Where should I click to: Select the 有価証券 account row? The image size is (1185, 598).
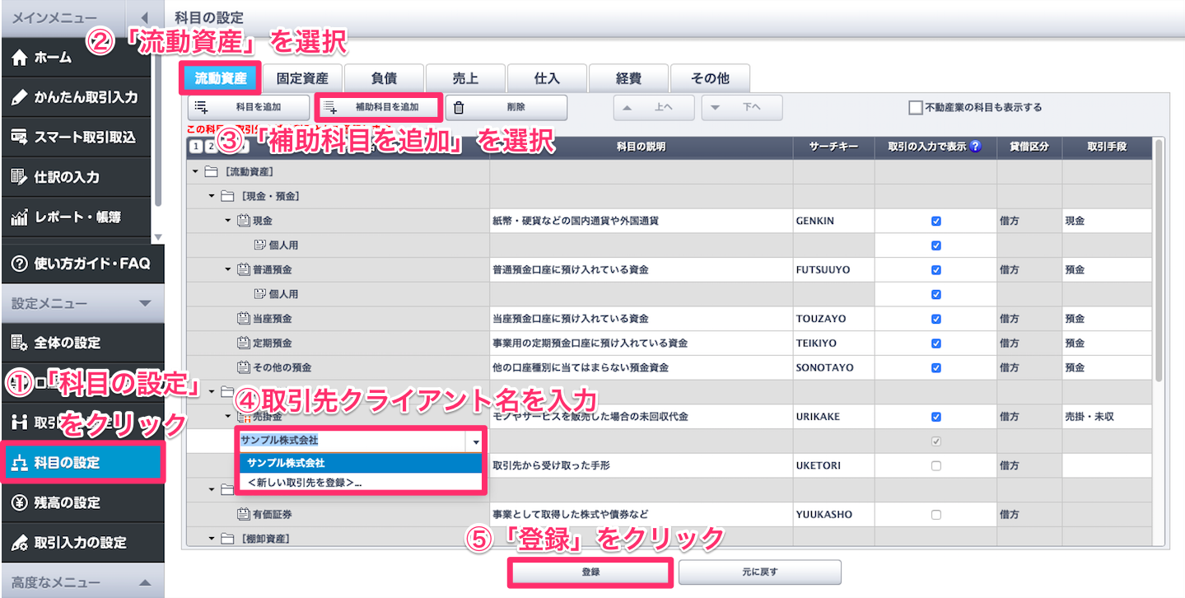[338, 515]
